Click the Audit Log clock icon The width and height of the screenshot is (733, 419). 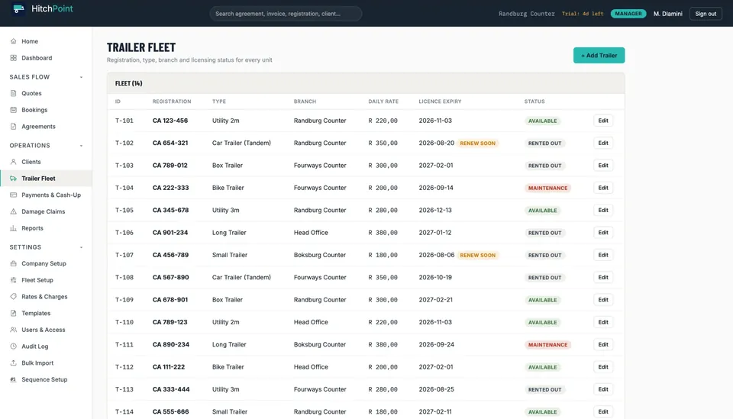[x=13, y=346]
